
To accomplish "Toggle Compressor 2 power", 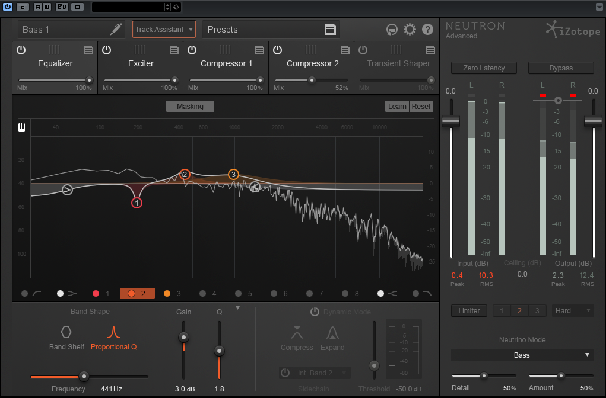I will tap(277, 50).
